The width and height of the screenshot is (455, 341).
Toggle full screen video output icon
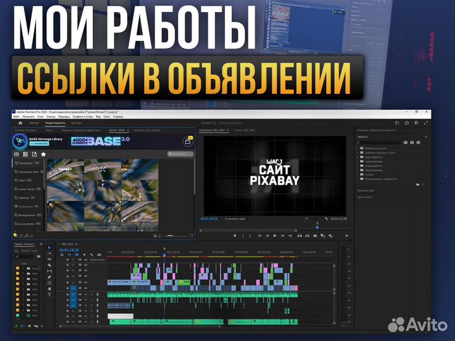click(426, 123)
